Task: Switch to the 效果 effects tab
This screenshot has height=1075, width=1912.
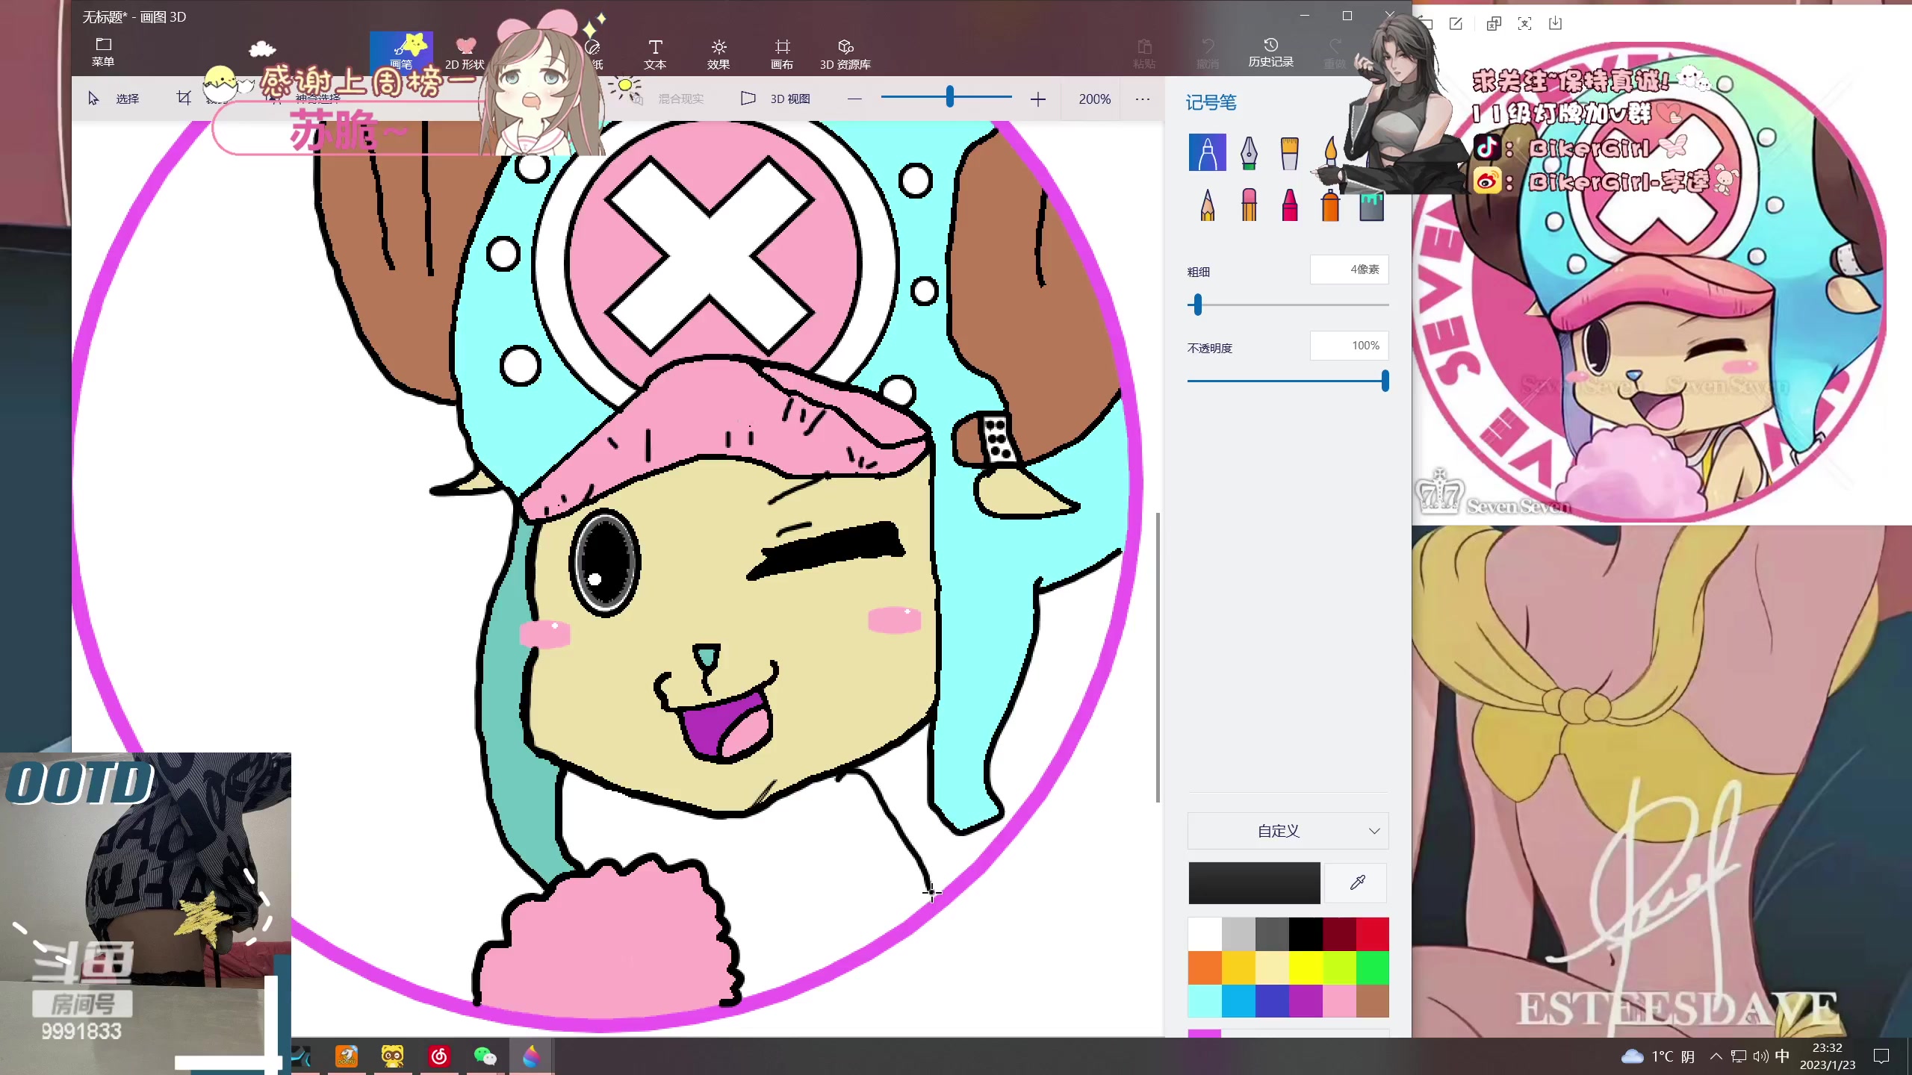Action: pos(718,54)
